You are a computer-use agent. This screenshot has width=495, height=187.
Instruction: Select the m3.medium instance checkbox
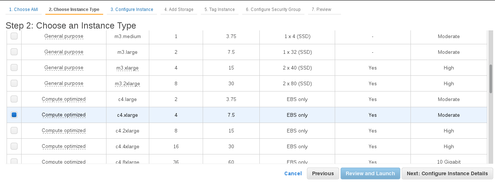[x=14, y=36]
